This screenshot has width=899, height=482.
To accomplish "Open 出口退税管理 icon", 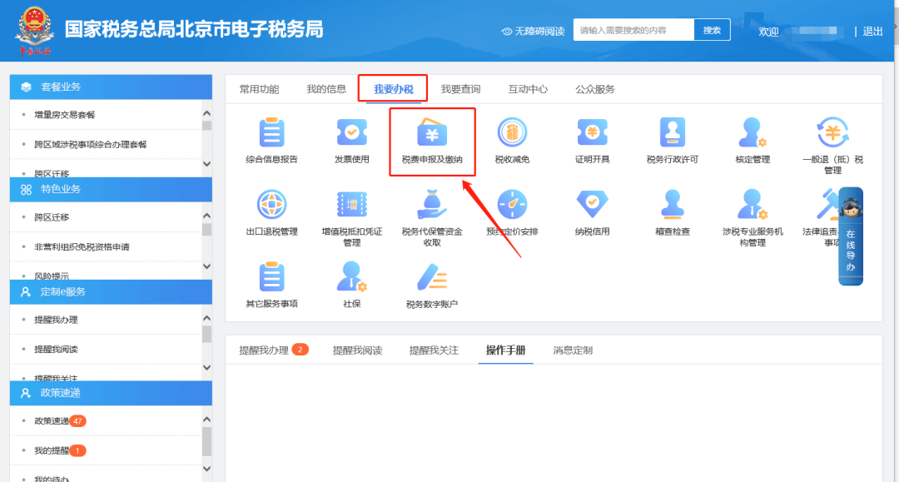I will [271, 205].
